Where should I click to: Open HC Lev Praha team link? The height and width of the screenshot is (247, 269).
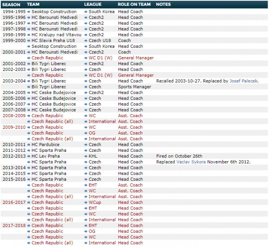pyautogui.click(x=46, y=156)
